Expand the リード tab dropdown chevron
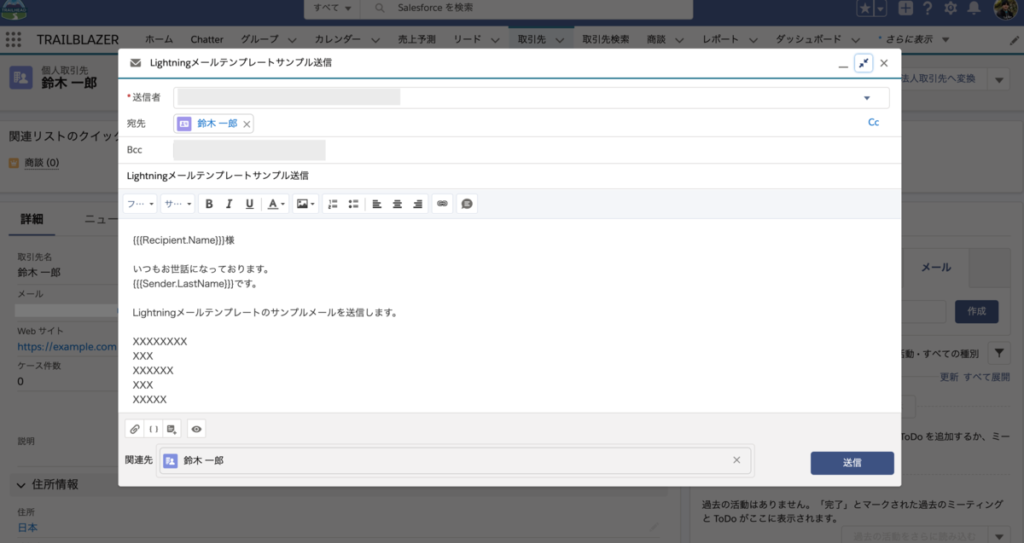1024x543 pixels. coord(497,40)
